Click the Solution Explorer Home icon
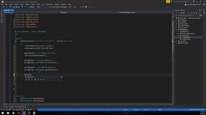 [181, 13]
